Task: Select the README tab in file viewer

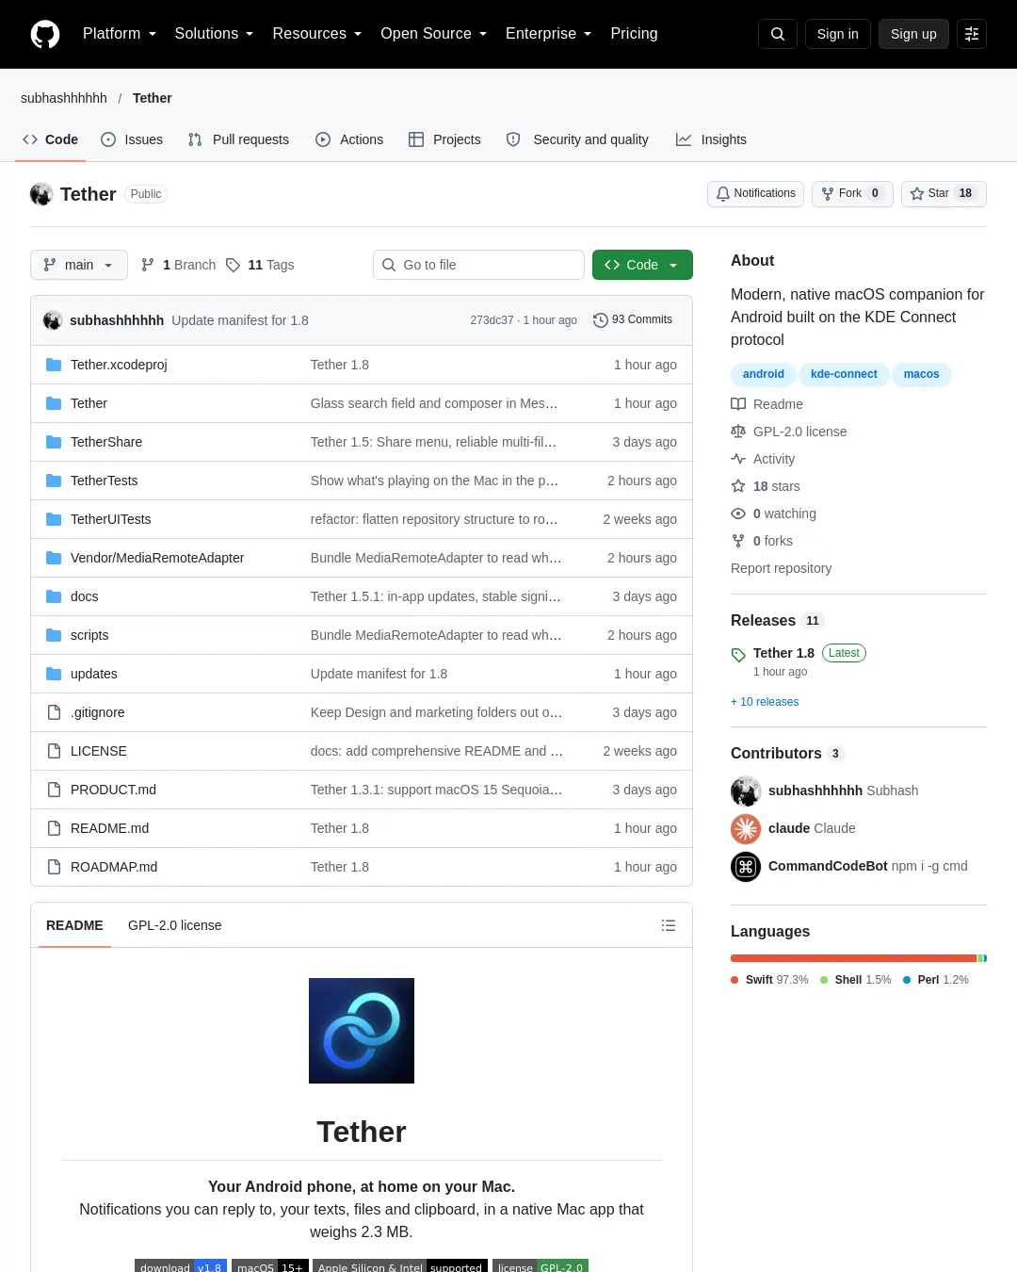Action: [x=74, y=925]
